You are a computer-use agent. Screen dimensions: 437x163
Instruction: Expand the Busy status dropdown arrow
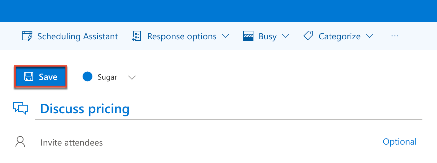click(286, 36)
